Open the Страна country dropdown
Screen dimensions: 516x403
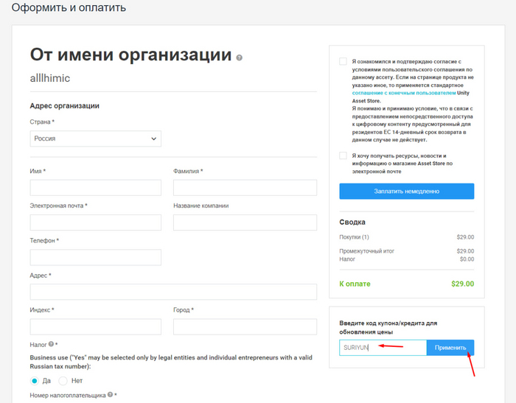95,139
